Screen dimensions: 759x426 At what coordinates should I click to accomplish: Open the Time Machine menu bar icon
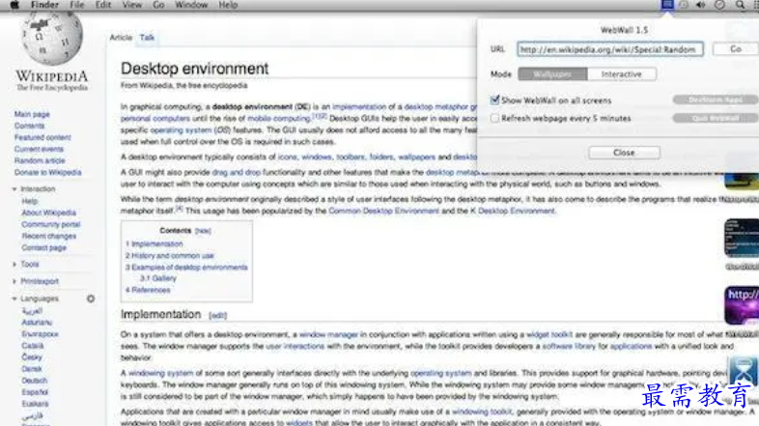684,5
